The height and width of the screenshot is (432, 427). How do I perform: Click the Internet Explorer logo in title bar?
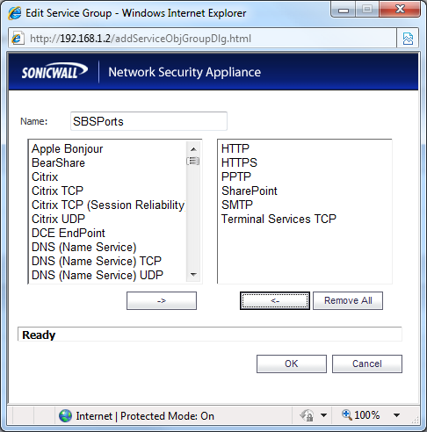[x=15, y=13]
